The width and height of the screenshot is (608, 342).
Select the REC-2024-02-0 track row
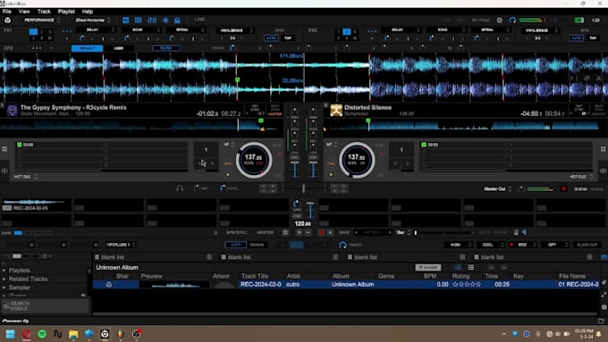346,284
